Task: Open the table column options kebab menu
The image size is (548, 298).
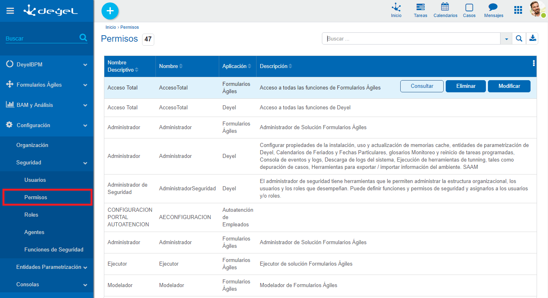Action: click(x=533, y=63)
